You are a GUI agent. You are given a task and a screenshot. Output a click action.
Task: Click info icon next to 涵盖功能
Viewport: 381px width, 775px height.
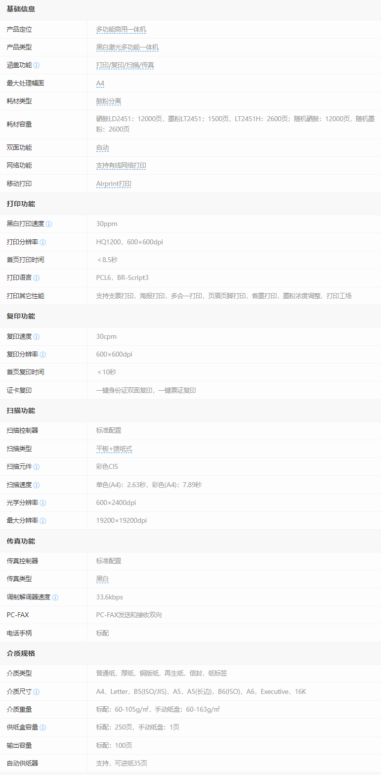37,65
